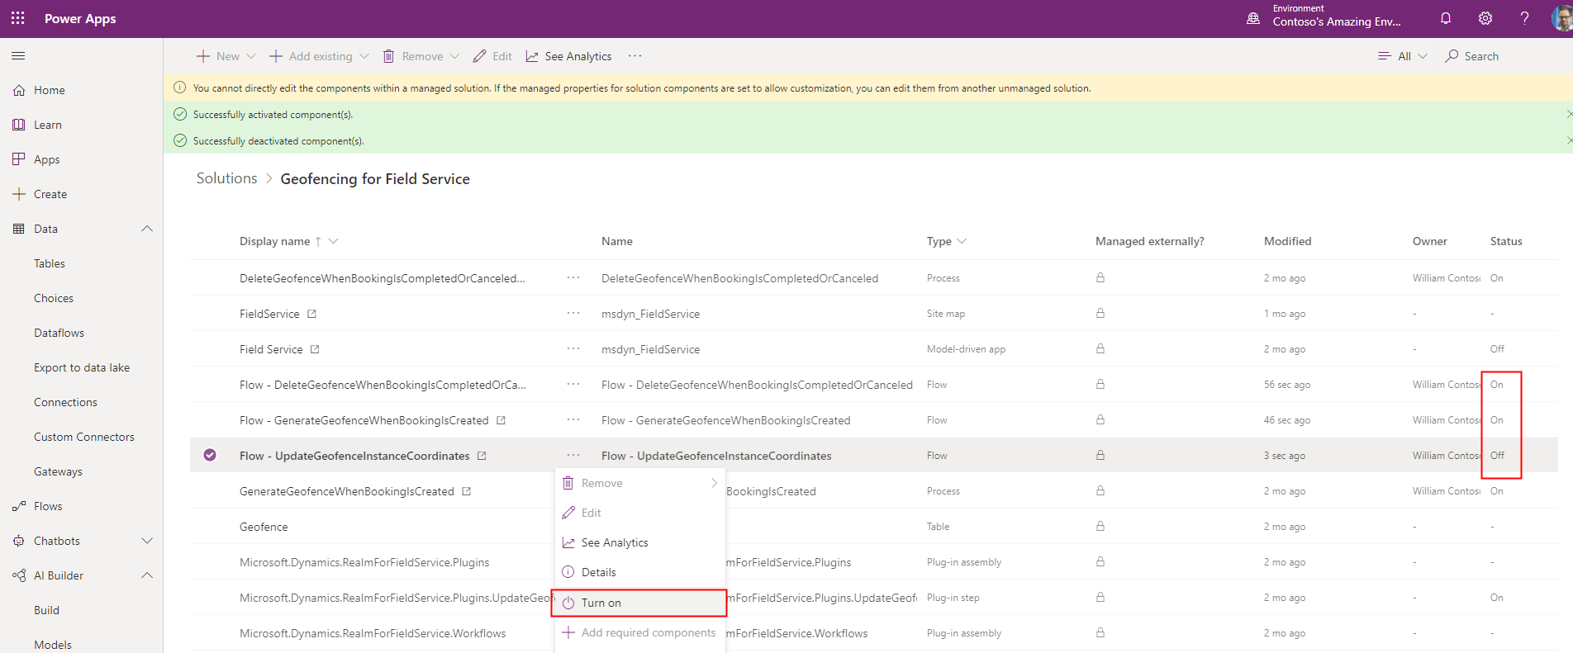This screenshot has width=1573, height=653.
Task: Open link icon beside Flow - UpdateGeofenceInstanceCoordinates
Action: tap(482, 456)
